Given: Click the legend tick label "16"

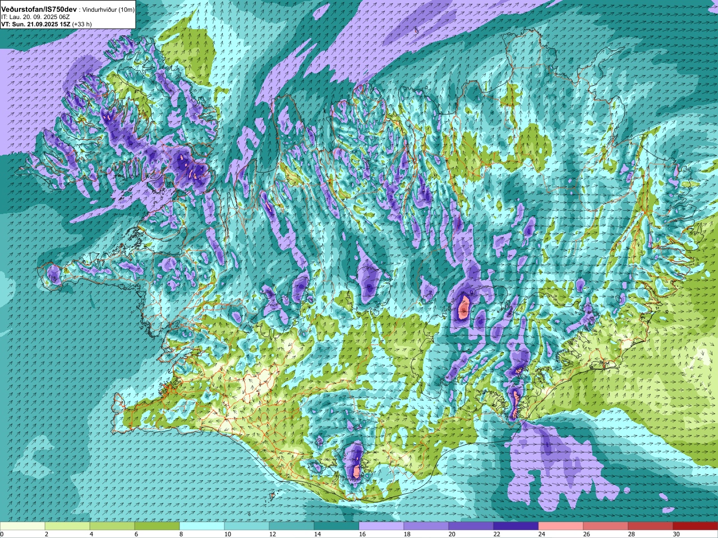Looking at the screenshot, I should coord(362,534).
